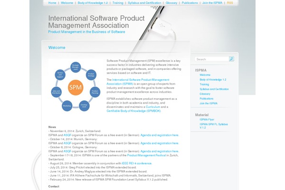Open Home in the top navigation
Screen dimensions: 285x190
tap(52, 3)
